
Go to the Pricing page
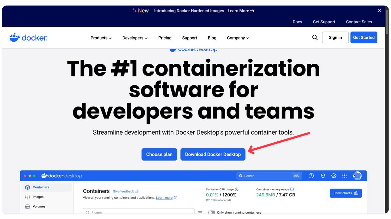[164, 38]
